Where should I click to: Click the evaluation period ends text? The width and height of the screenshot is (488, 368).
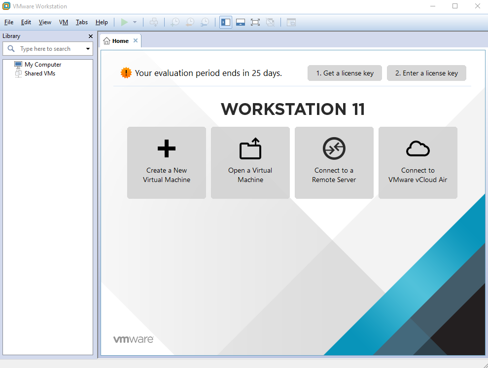[209, 73]
